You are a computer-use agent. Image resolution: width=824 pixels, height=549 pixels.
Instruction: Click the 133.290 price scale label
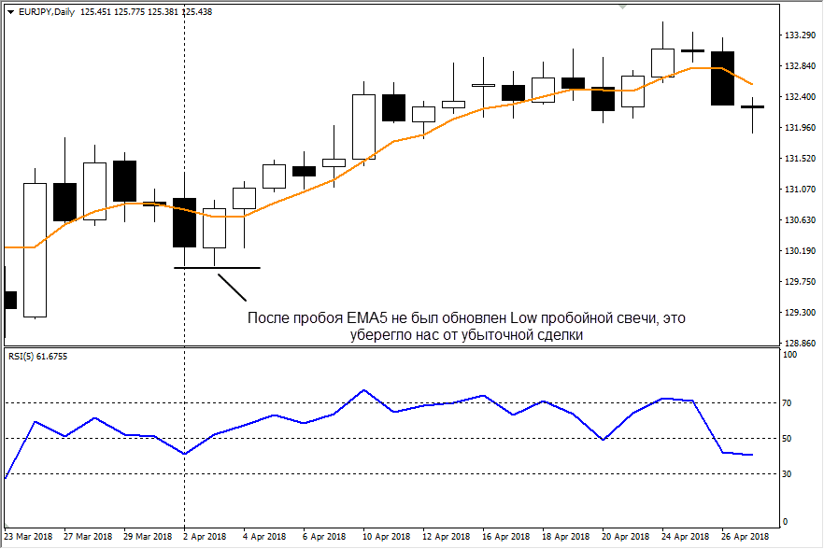click(x=795, y=35)
